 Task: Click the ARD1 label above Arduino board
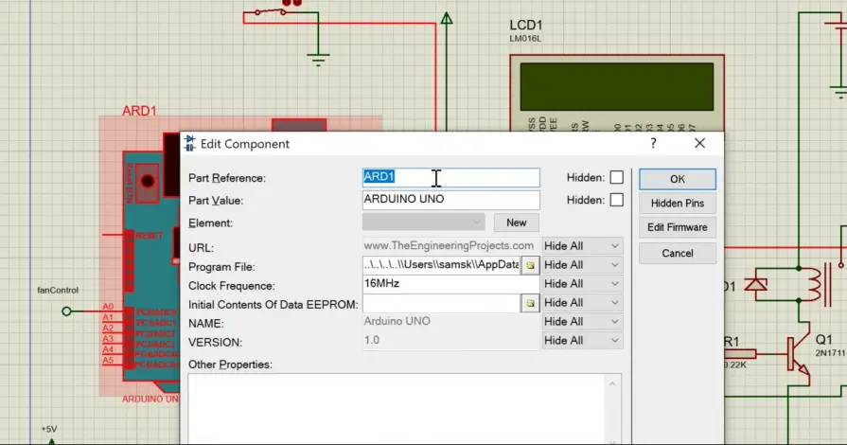coord(139,111)
